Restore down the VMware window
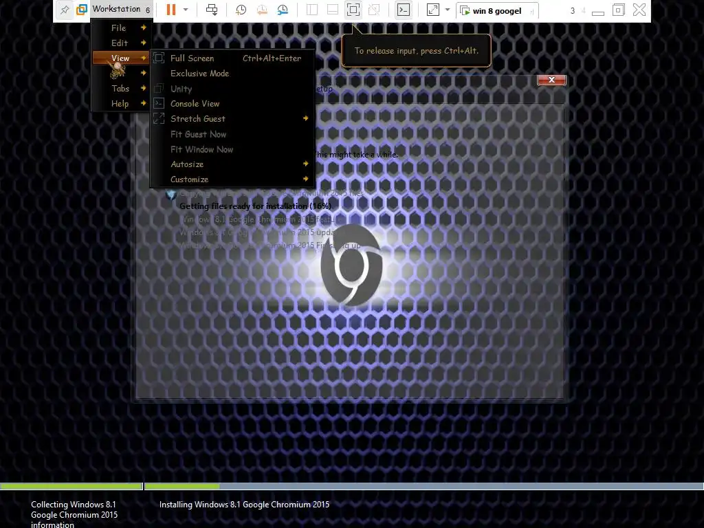This screenshot has height=528, width=704. point(618,10)
